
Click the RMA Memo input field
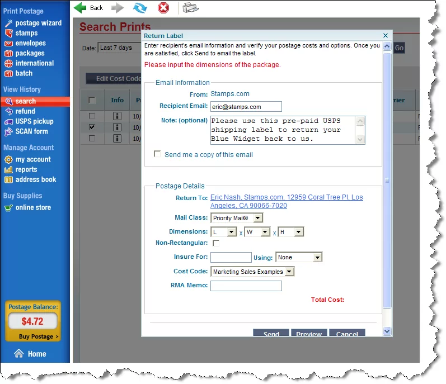pos(246,286)
